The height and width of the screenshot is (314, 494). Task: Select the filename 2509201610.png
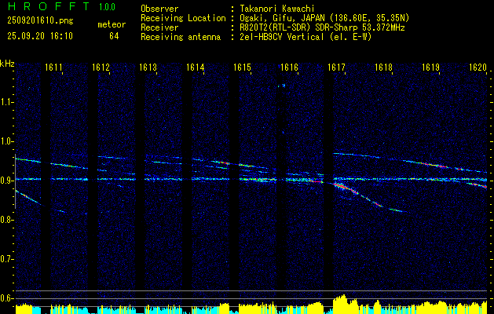[x=40, y=21]
